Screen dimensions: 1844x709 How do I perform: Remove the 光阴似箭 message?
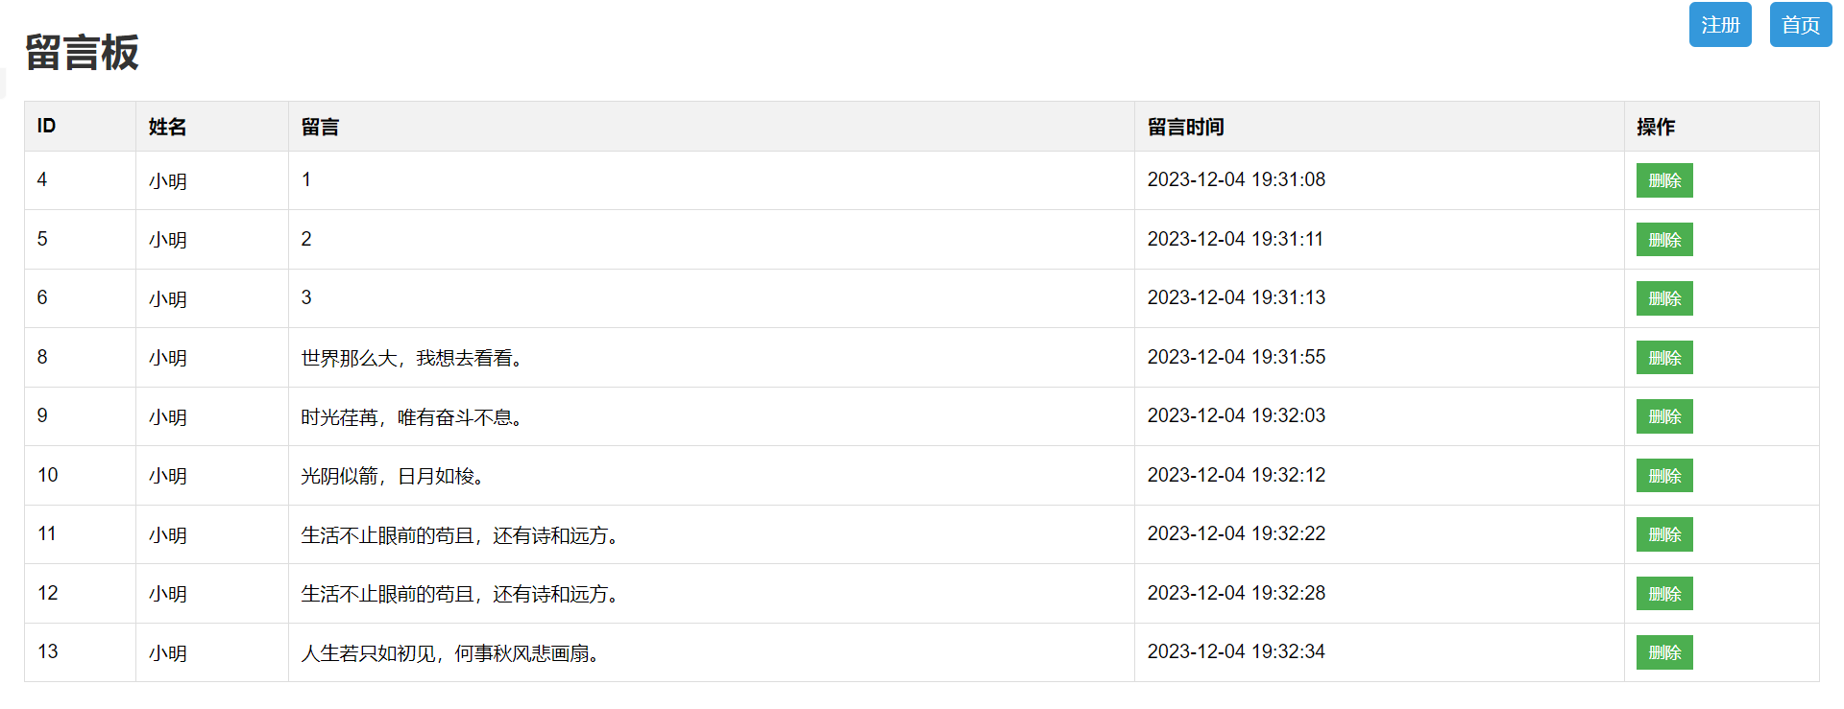tap(1664, 476)
